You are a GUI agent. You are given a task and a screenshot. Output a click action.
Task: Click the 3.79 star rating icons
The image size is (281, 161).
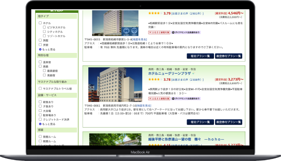point(155,13)
